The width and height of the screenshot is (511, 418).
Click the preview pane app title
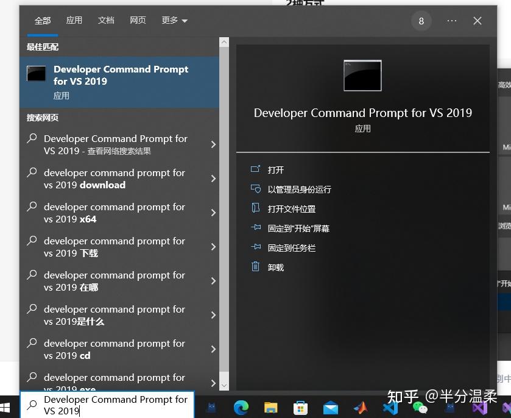(x=363, y=113)
